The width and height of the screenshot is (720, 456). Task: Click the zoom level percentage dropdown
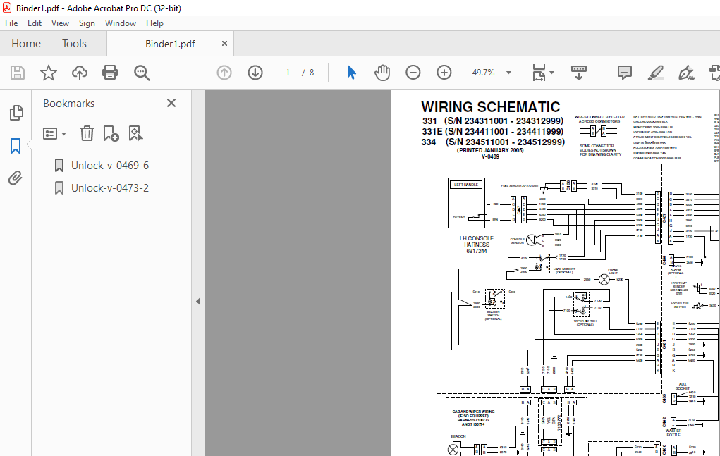(492, 72)
